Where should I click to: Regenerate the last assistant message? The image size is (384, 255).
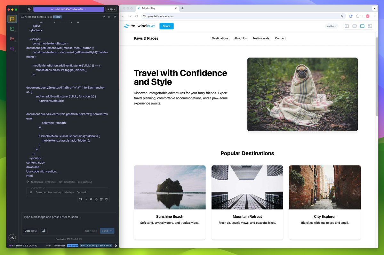tap(81, 199)
